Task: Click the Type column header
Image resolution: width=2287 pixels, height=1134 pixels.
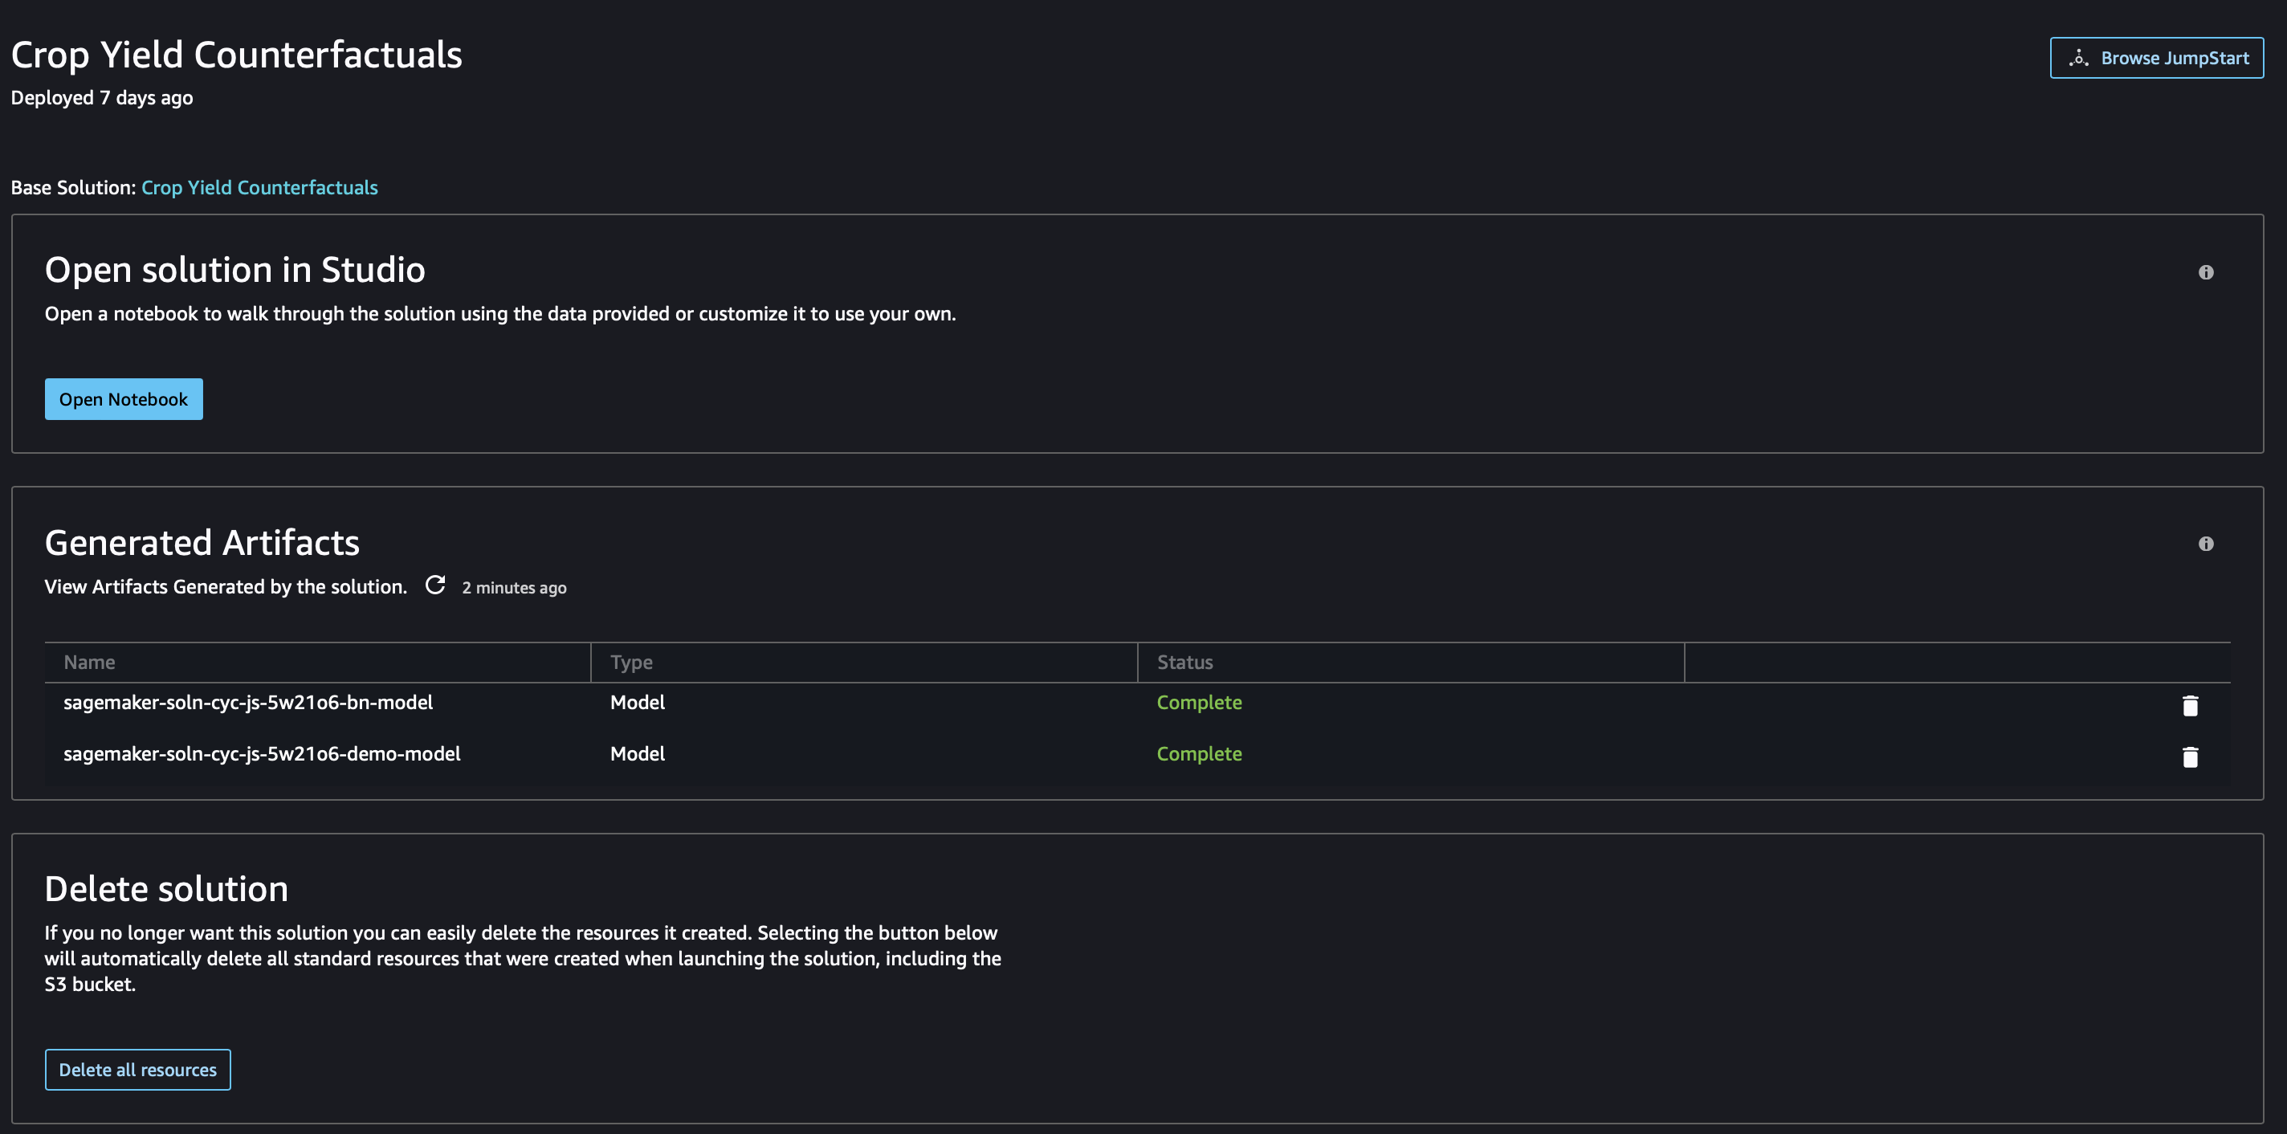Action: tap(631, 663)
